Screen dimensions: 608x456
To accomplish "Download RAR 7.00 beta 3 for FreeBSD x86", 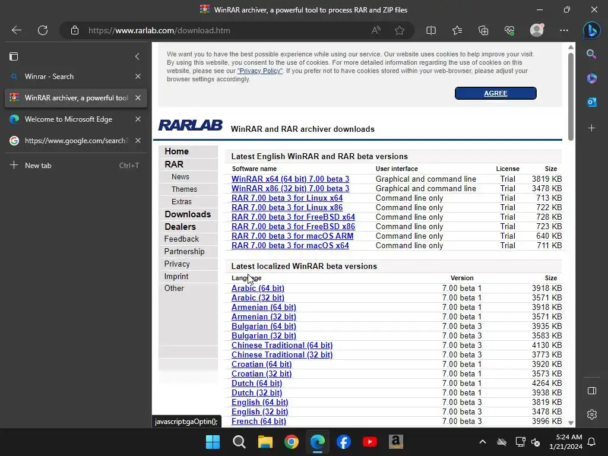I will pyautogui.click(x=293, y=226).
